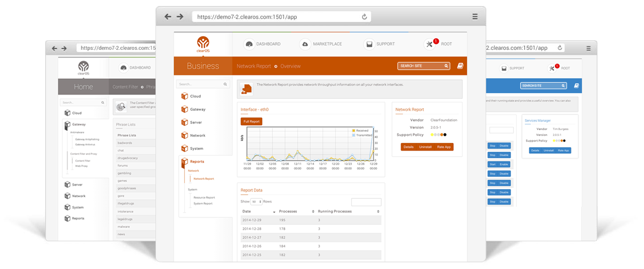
Task: Open the Root tools icon with red badge
Action: tap(430, 44)
